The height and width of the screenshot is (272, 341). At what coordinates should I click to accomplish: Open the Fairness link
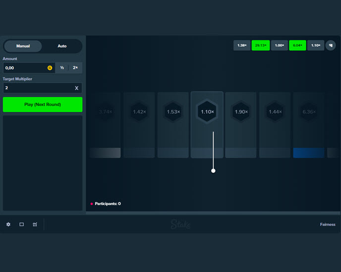point(327,224)
